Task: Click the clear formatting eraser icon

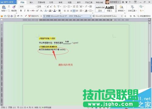Action: pyautogui.click(x=55, y=7)
